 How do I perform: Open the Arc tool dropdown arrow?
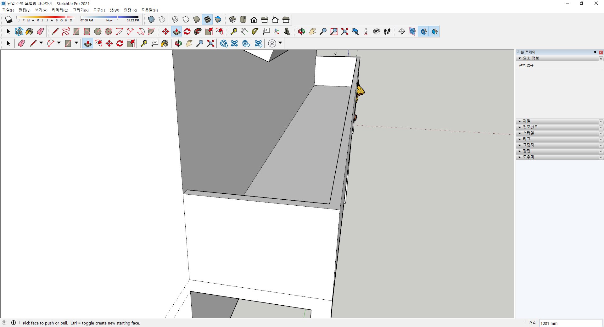[59, 43]
